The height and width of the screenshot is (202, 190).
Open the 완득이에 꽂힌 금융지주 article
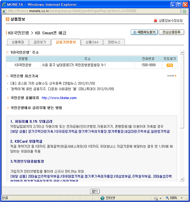point(62,89)
